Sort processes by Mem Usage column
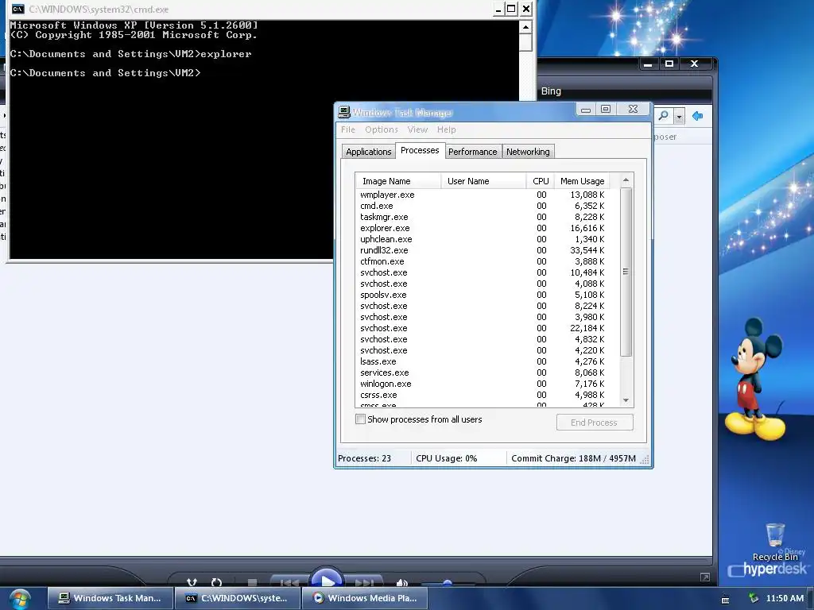814x610 pixels. pos(582,181)
